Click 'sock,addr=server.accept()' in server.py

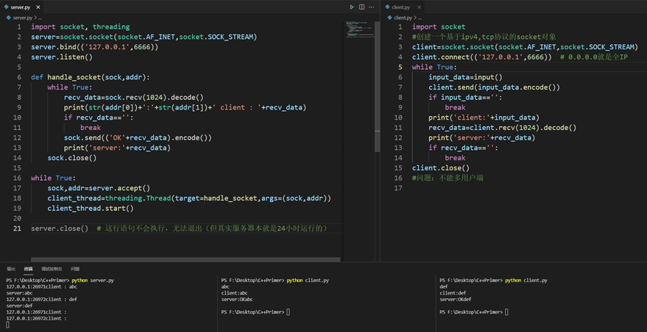coord(99,188)
